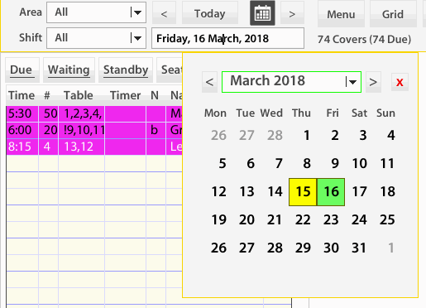Click the Today button
Image resolution: width=426 pixels, height=308 pixels.
click(210, 13)
